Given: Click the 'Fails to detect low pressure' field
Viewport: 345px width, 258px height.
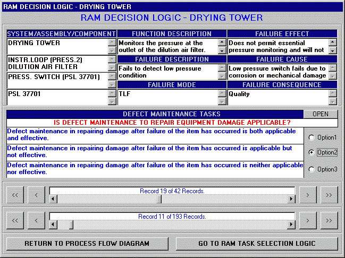Looking at the screenshot, I should tap(168, 72).
